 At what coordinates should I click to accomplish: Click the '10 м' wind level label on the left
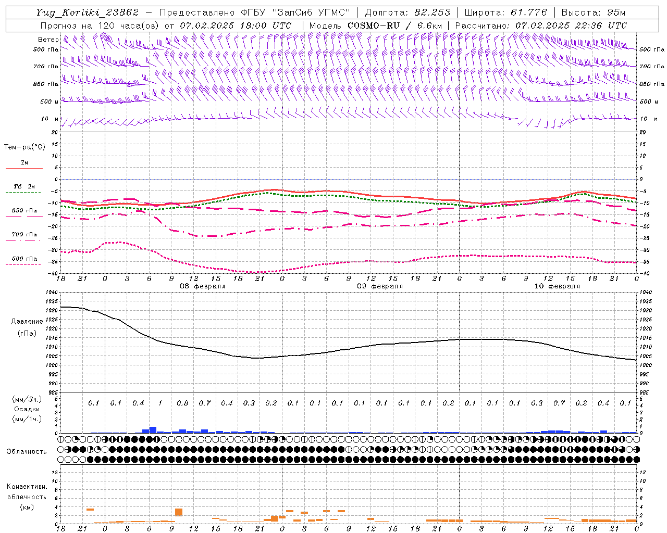[50, 119]
